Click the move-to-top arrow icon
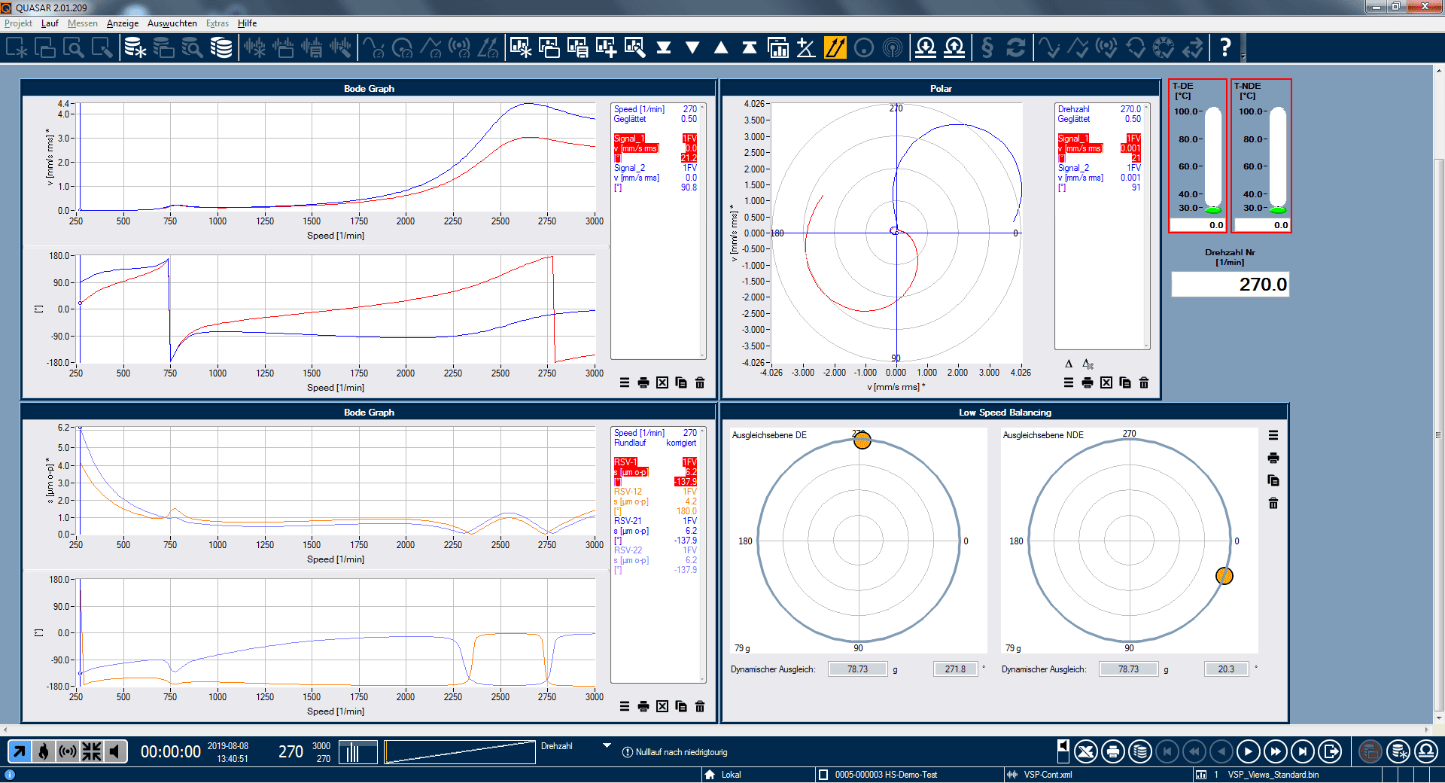The height and width of the screenshot is (783, 1445). coord(750,48)
